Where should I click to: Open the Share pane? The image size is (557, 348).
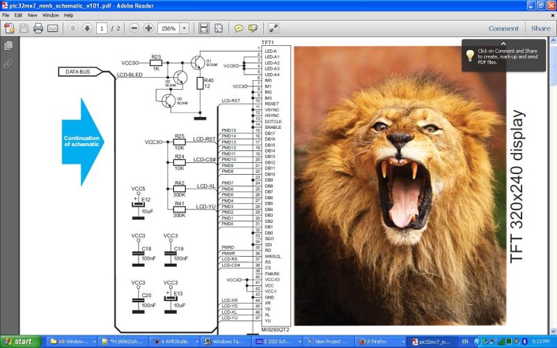pos(541,29)
